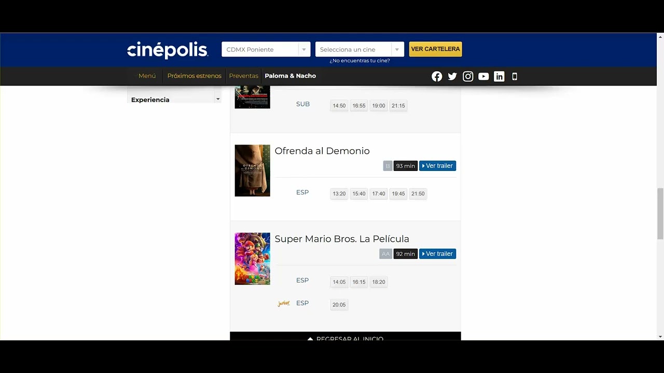Open the Preventas section
Screen dimensions: 664x373
tap(243, 76)
